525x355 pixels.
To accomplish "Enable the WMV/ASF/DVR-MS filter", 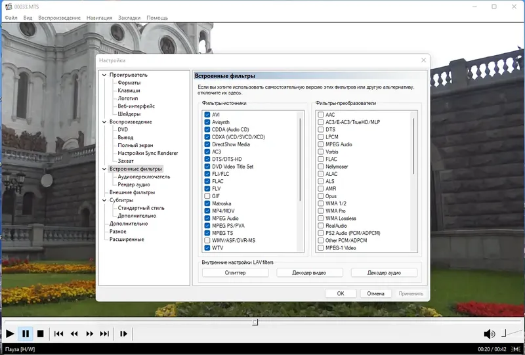I will click(207, 240).
